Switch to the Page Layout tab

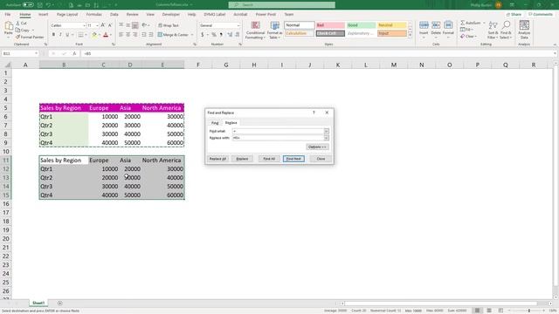67,15
